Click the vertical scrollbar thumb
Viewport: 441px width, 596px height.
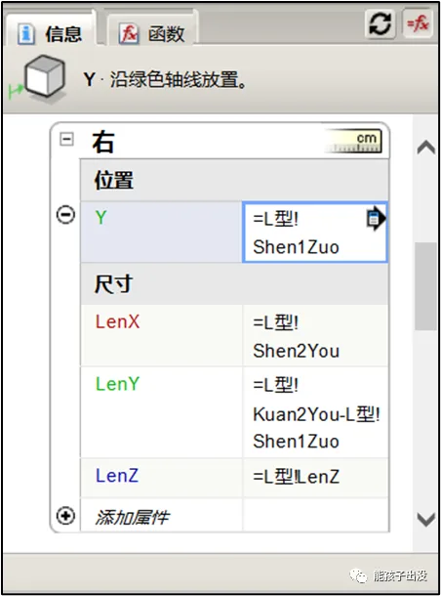(425, 286)
